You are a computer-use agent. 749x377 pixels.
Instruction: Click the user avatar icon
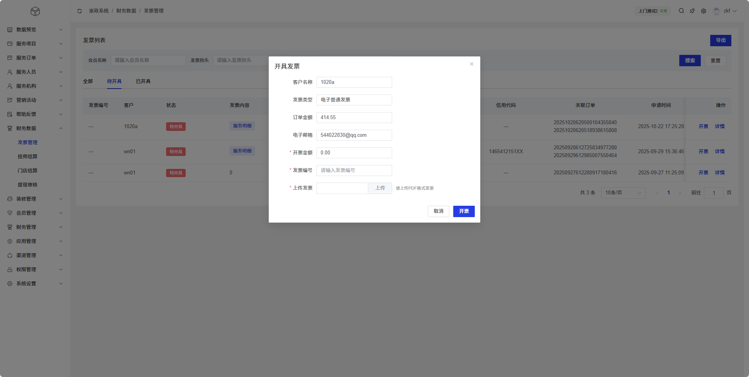pos(716,11)
